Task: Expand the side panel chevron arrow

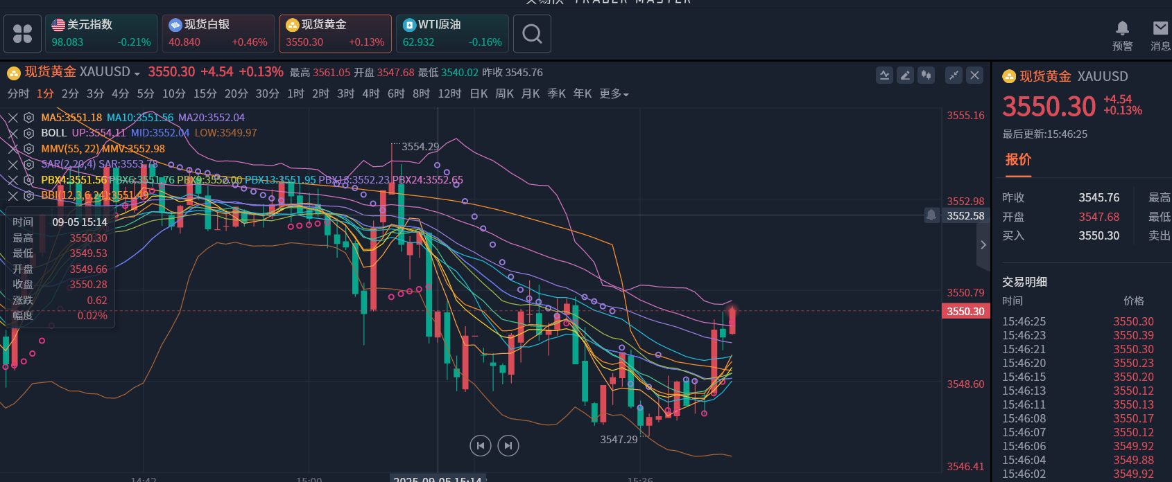Action: click(983, 244)
